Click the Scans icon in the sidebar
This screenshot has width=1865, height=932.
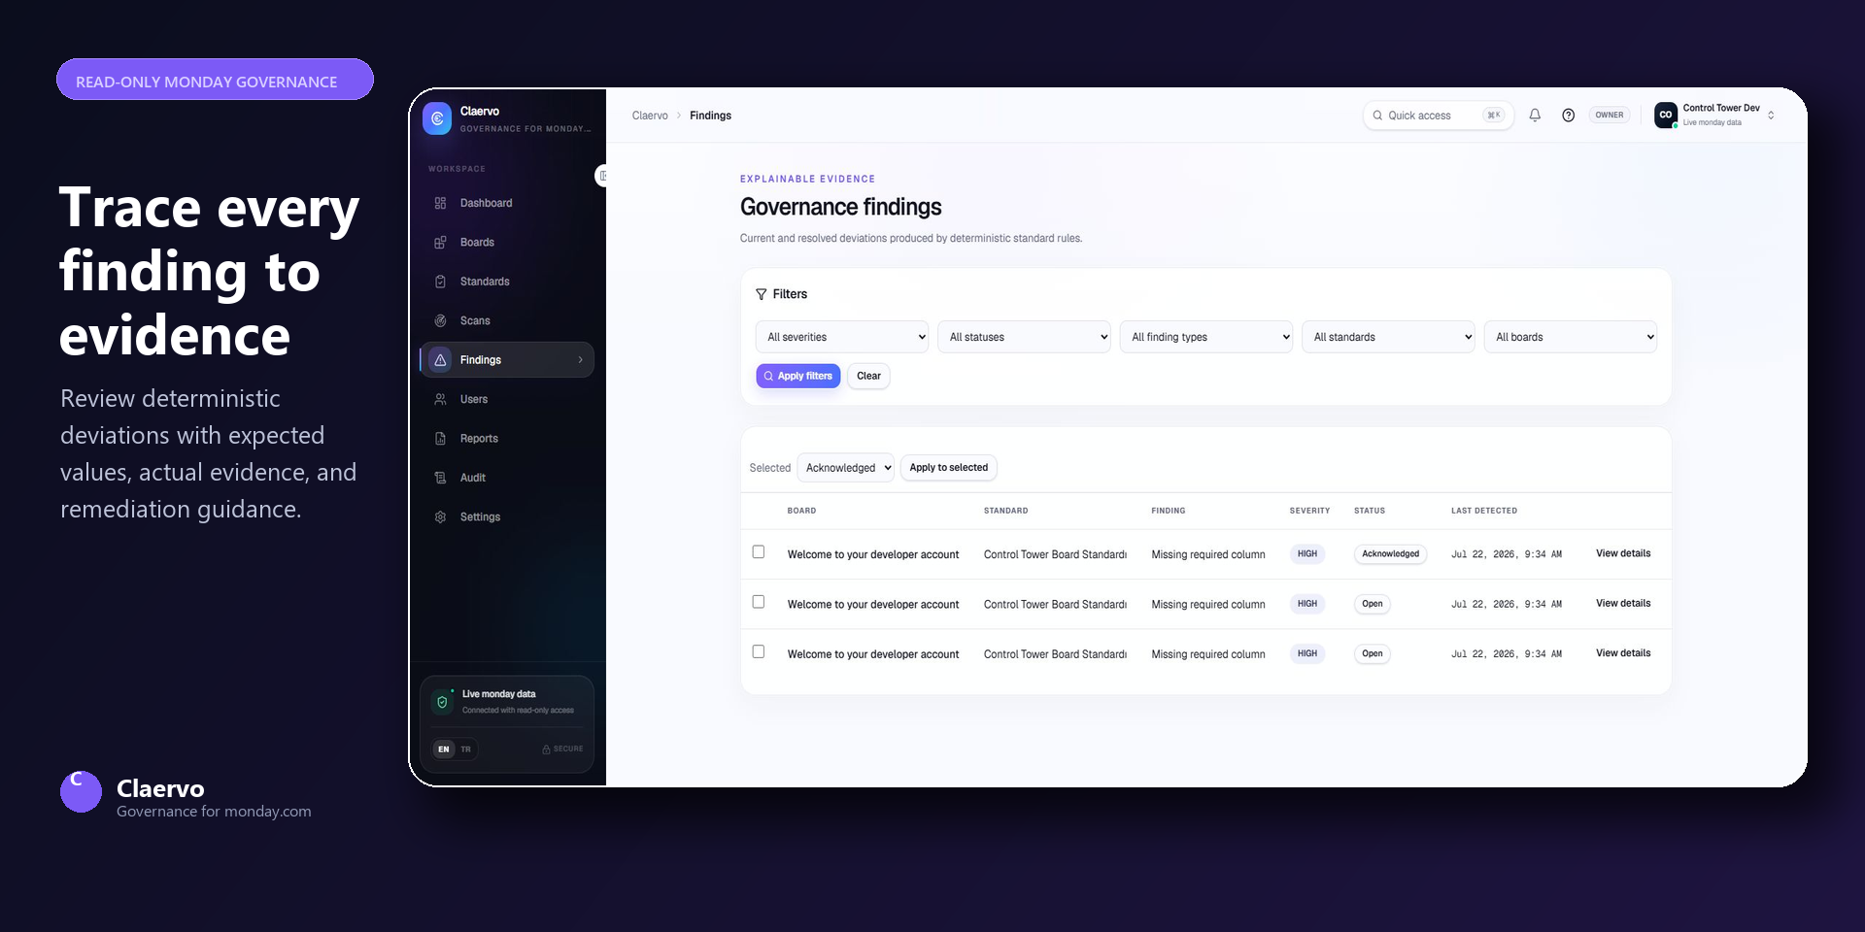[x=440, y=320]
